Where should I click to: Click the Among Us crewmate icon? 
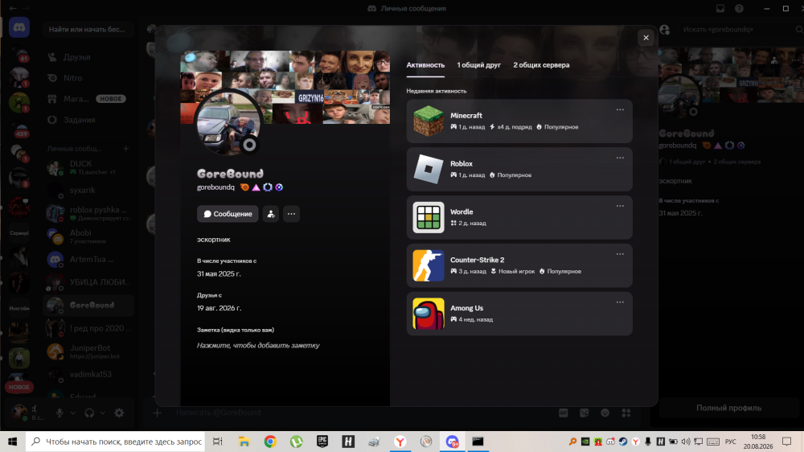click(x=429, y=314)
